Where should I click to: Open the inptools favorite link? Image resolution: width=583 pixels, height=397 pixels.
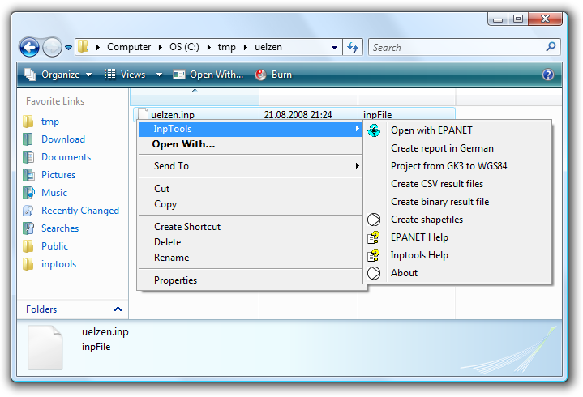pos(58,264)
